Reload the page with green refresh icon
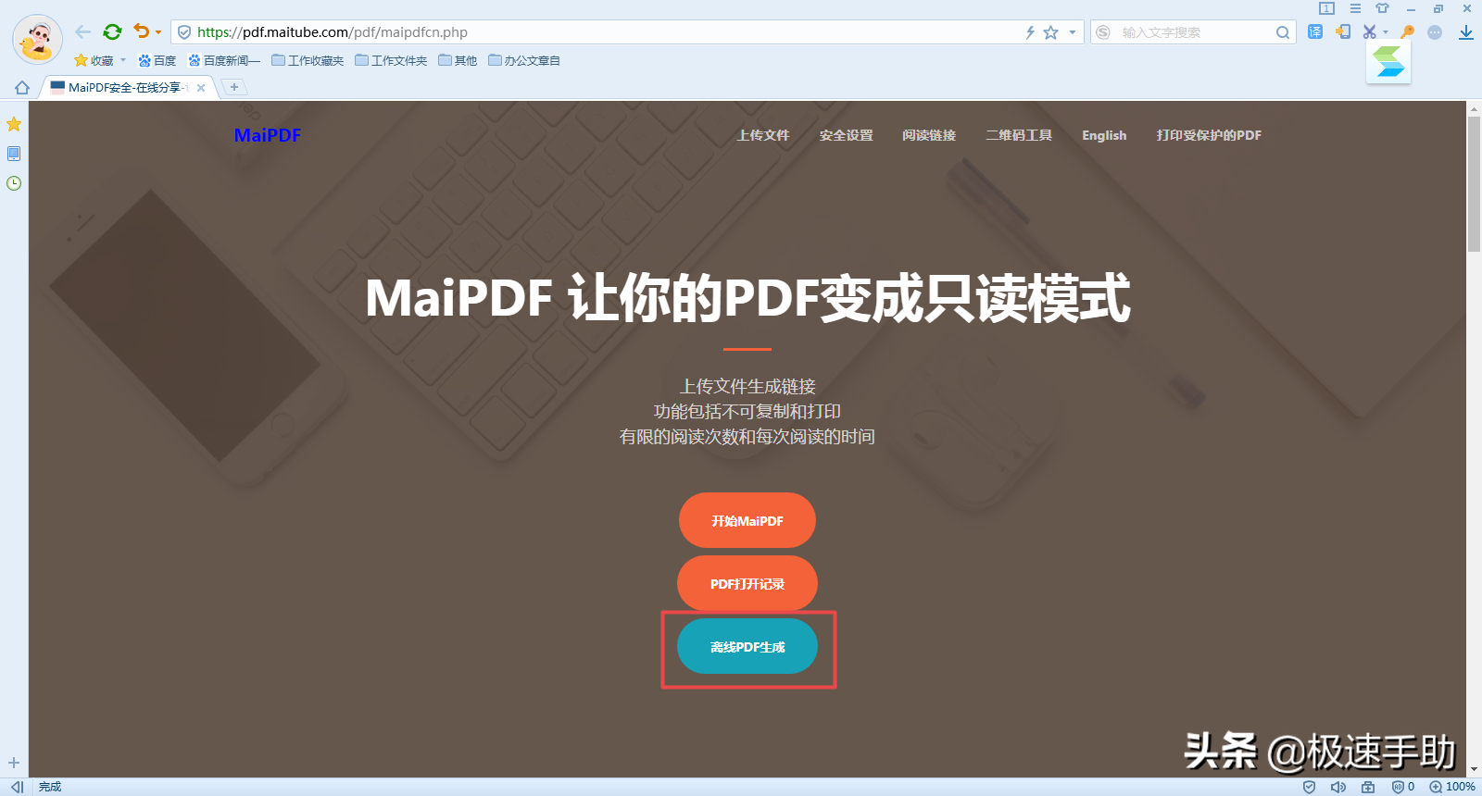Screen dimensions: 1482x796 pyautogui.click(x=112, y=32)
